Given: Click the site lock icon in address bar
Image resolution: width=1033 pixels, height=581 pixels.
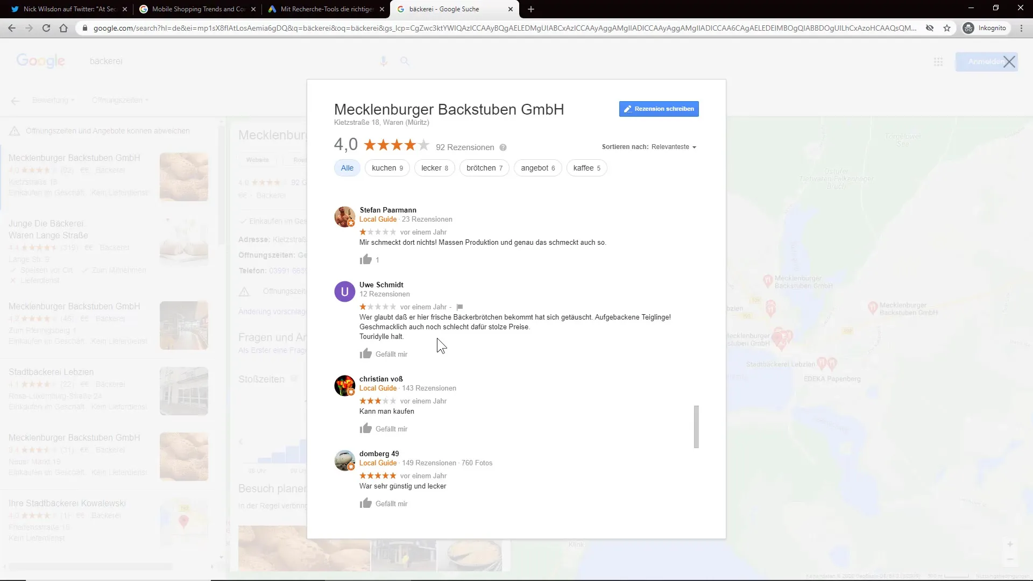Looking at the screenshot, I should pyautogui.click(x=84, y=28).
